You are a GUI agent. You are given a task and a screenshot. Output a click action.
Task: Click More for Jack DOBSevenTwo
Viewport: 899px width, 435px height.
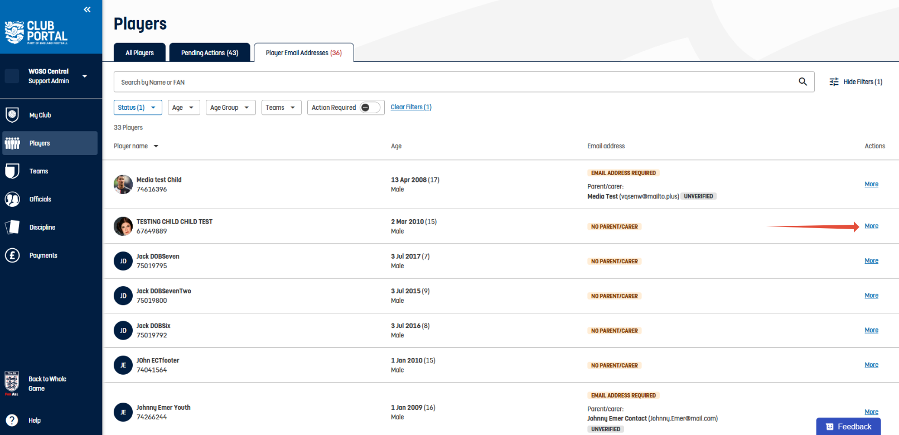pos(871,295)
